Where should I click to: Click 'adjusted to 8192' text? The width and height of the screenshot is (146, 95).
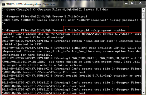[x=28, y=44]
